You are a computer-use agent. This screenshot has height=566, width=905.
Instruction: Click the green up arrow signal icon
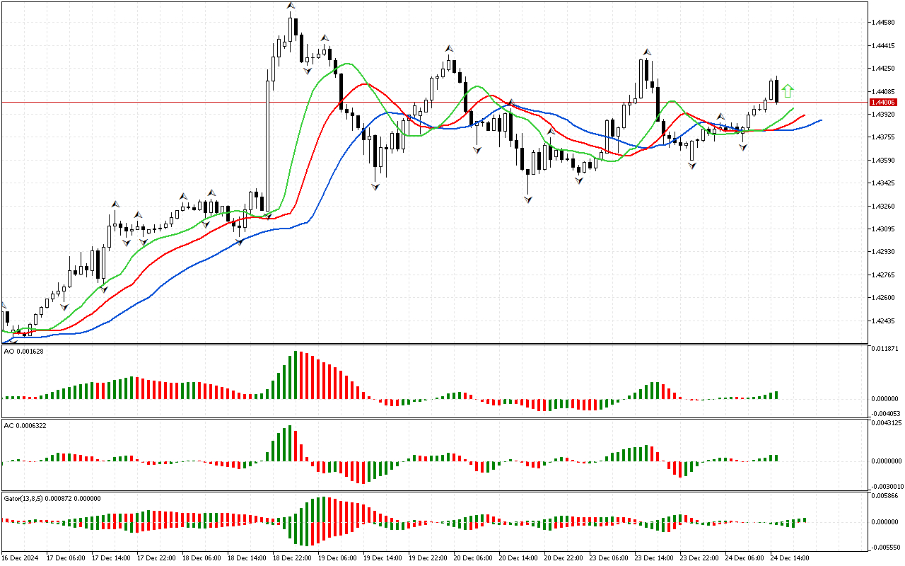coord(788,91)
